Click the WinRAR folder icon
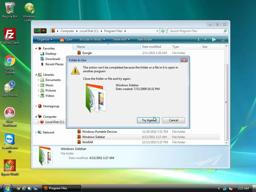Viewport: 256px width, 192px height. [79, 142]
